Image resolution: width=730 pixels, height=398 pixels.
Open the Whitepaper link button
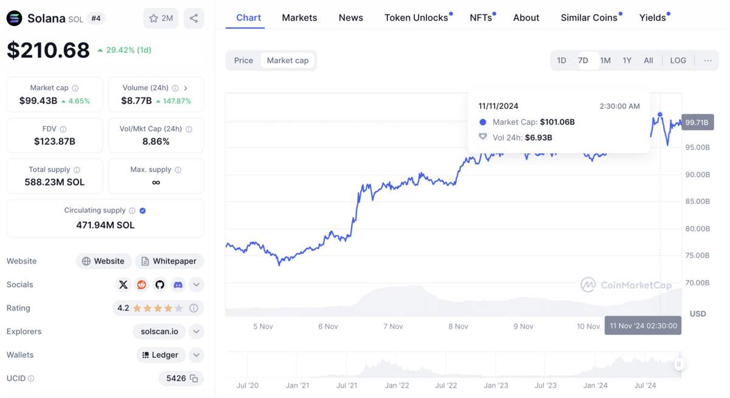[x=169, y=261]
